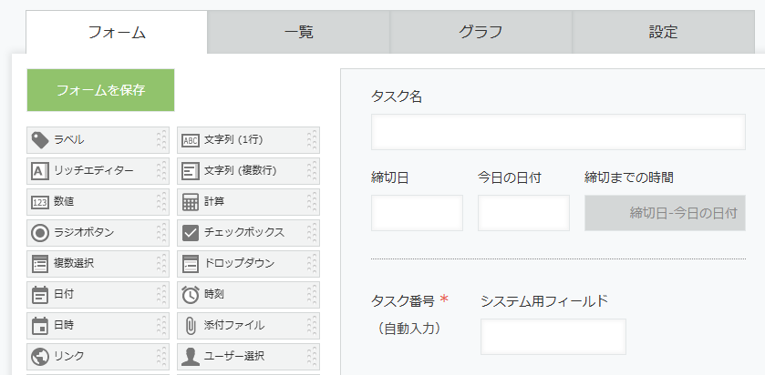Switch to the 一覧 tab
The height and width of the screenshot is (375, 765).
pos(298,33)
